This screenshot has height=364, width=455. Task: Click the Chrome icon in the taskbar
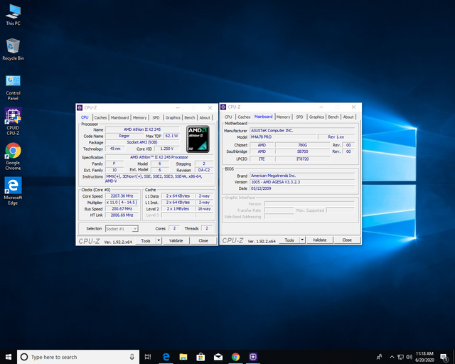click(235, 357)
